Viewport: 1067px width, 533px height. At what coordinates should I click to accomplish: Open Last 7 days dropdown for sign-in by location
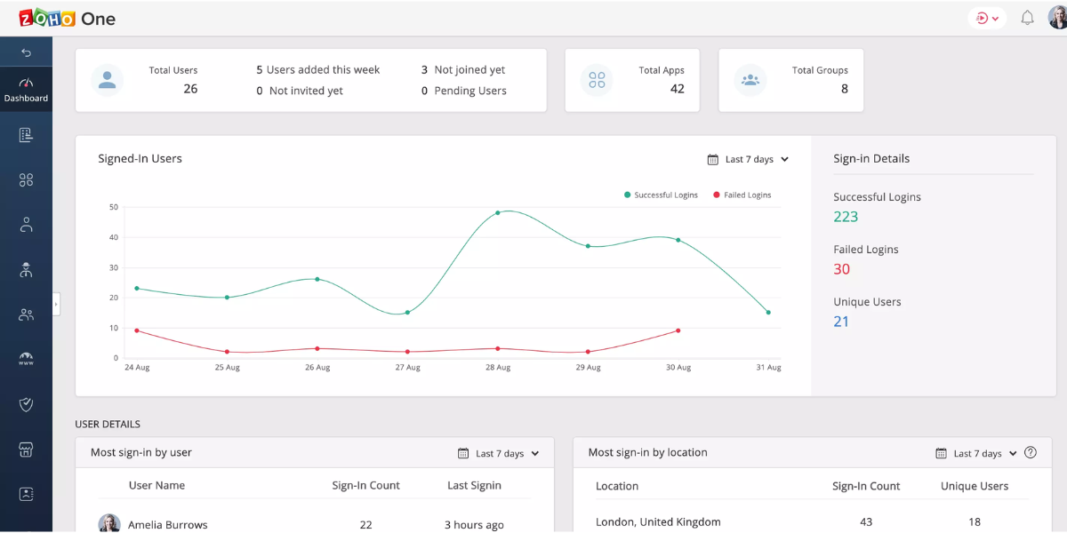[976, 453]
